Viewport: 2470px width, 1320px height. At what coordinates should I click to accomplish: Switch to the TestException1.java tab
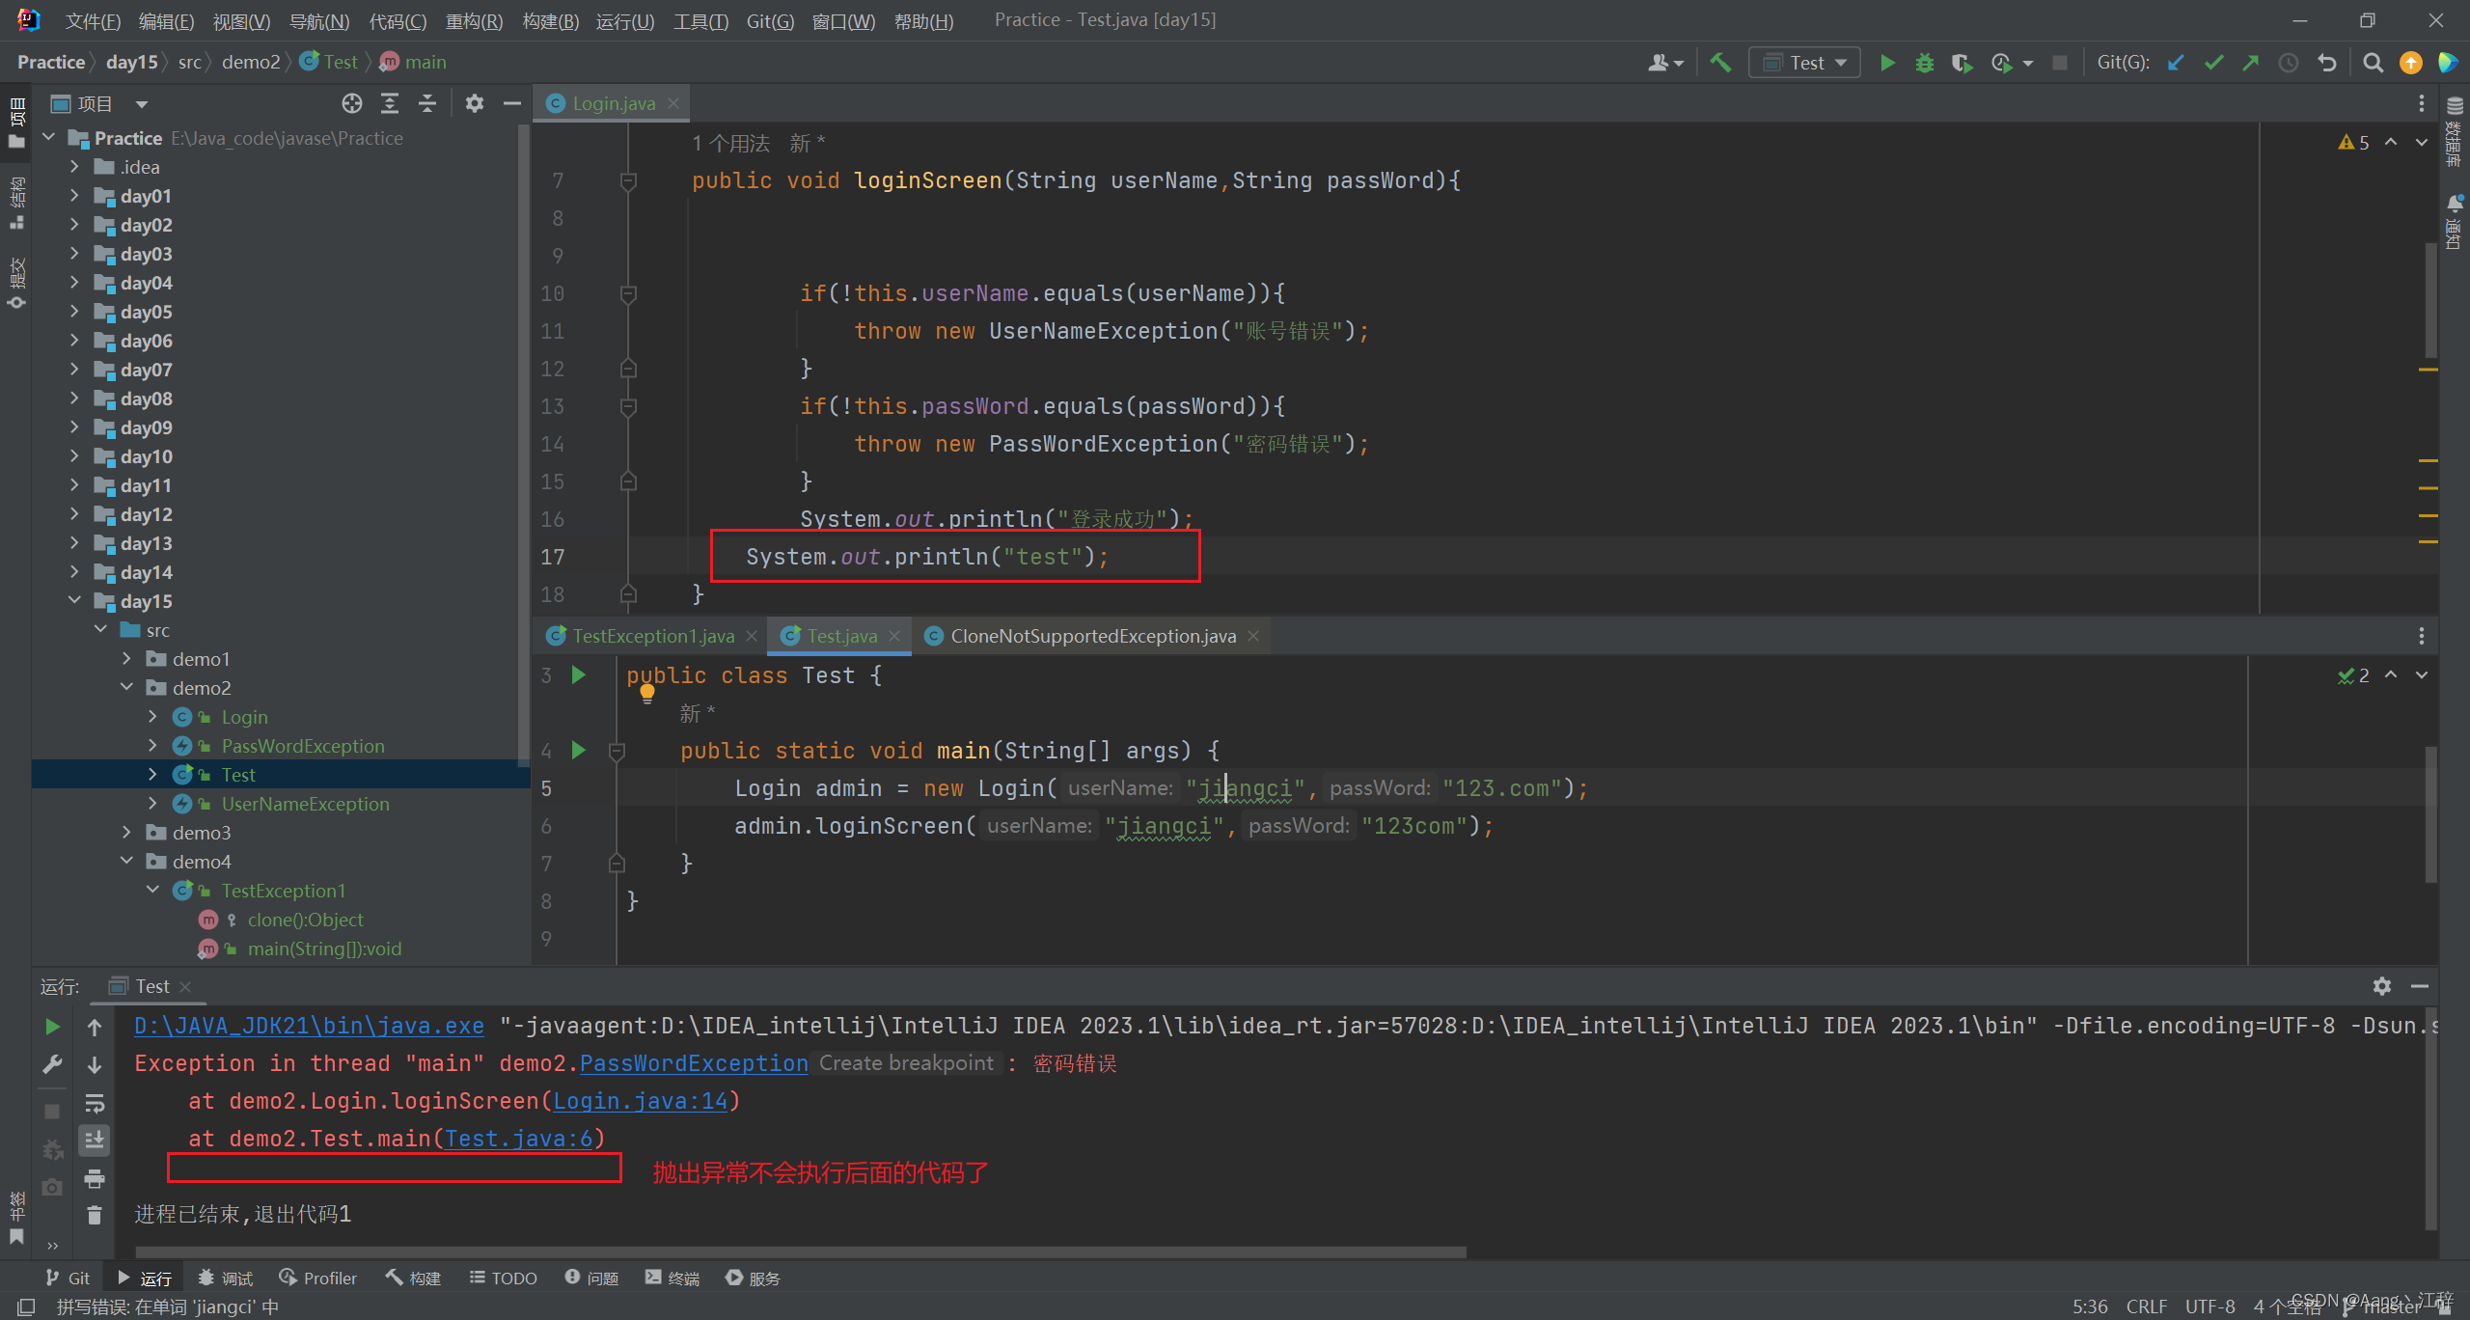(x=651, y=635)
